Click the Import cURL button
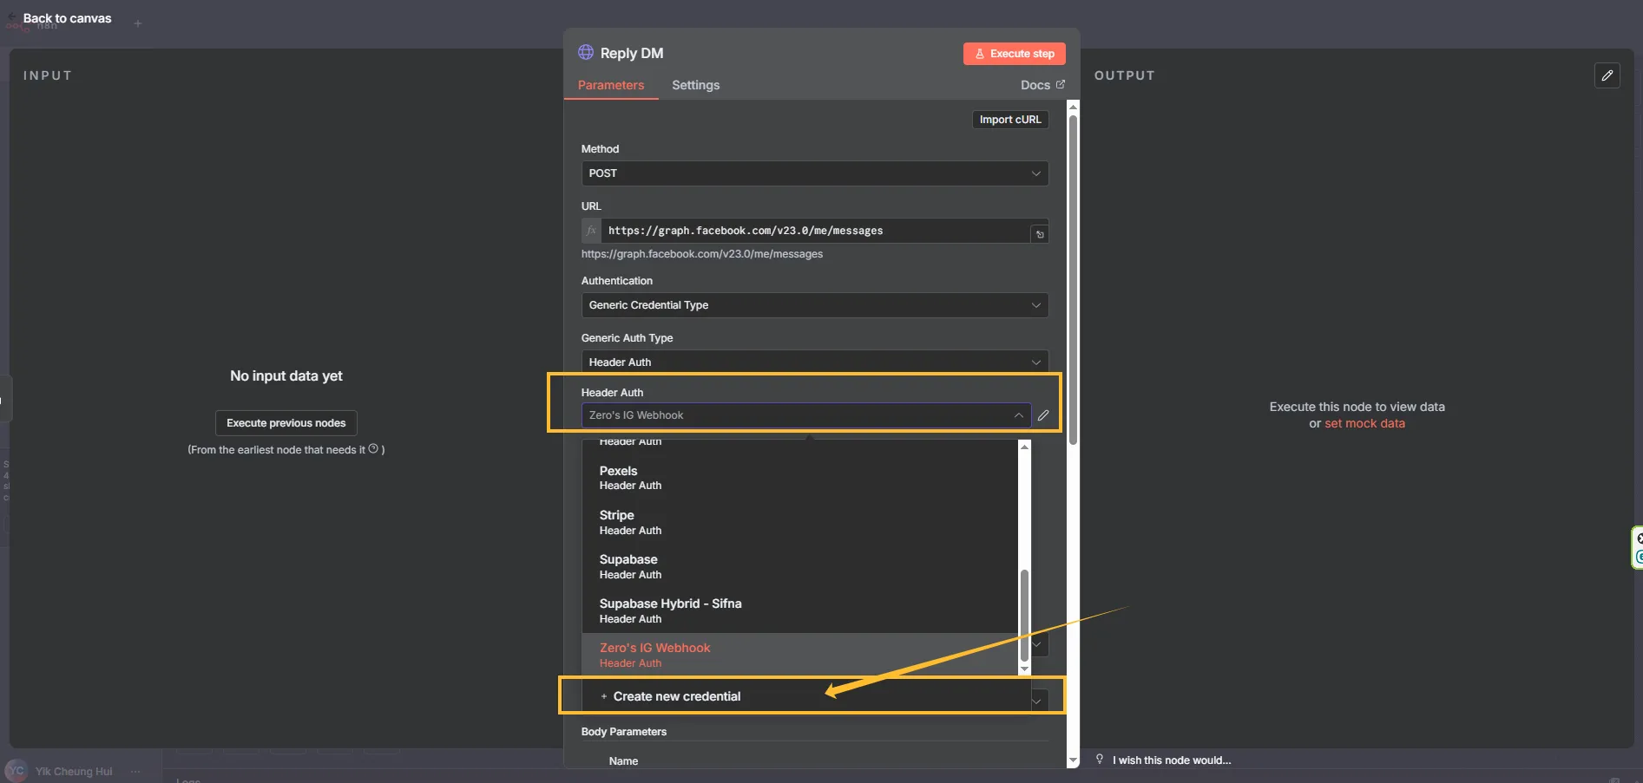Image resolution: width=1643 pixels, height=783 pixels. click(x=1009, y=119)
